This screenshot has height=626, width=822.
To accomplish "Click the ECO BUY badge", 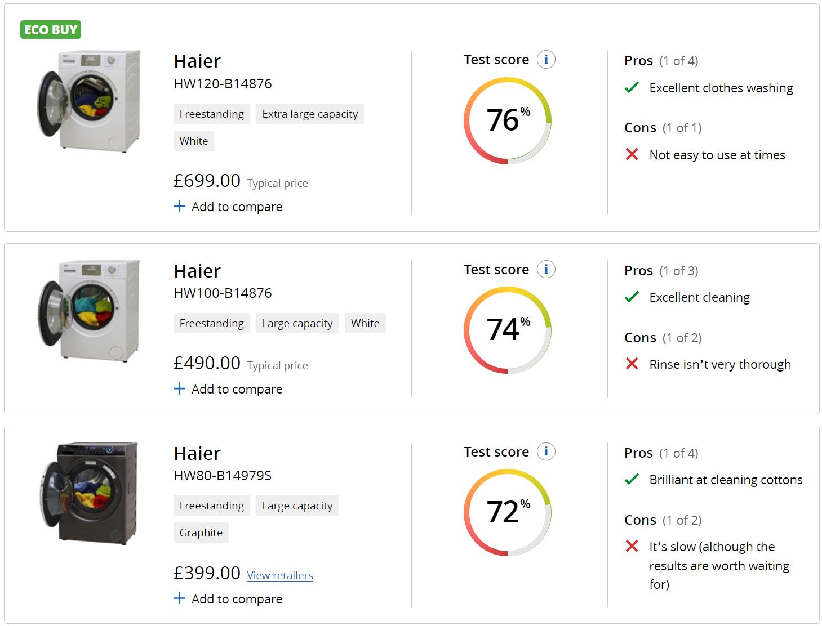I will tap(51, 30).
